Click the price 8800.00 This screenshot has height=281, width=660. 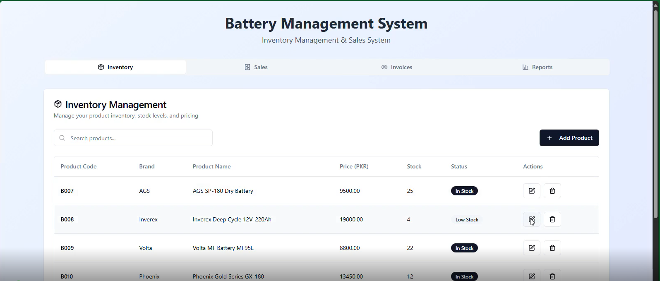click(x=350, y=248)
